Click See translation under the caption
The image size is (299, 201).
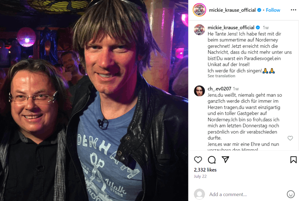click(221, 76)
